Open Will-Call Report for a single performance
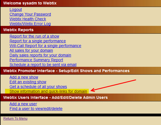The image size is (161, 125). coord(45,46)
